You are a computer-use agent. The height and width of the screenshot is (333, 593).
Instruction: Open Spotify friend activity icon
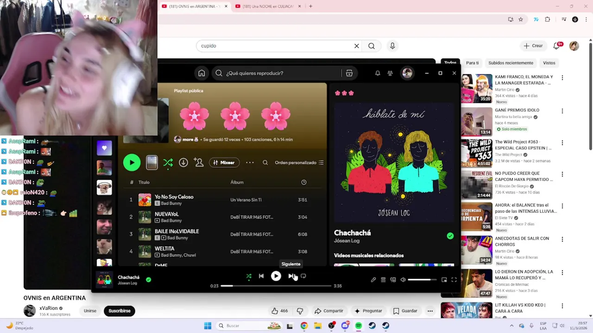390,73
